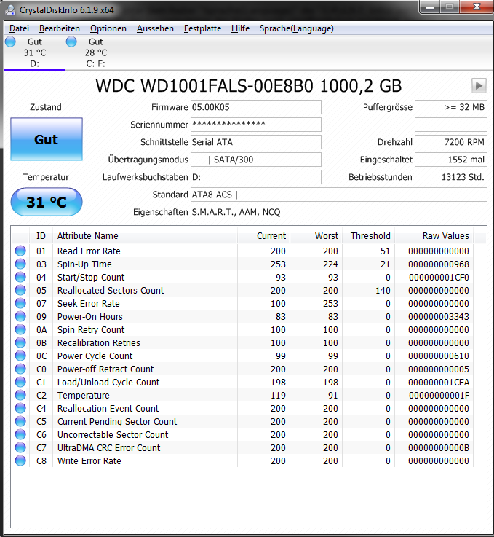Click status orb for Power-On Hours
This screenshot has height=537, width=494.
(x=20, y=316)
